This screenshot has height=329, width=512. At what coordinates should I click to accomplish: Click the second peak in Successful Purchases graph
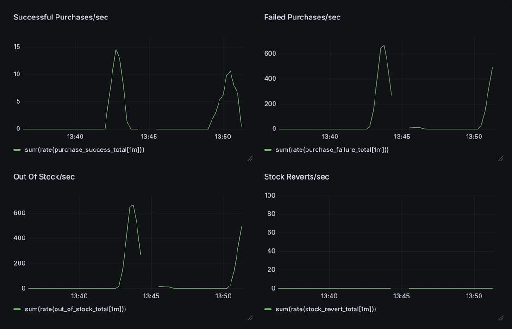[231, 71]
